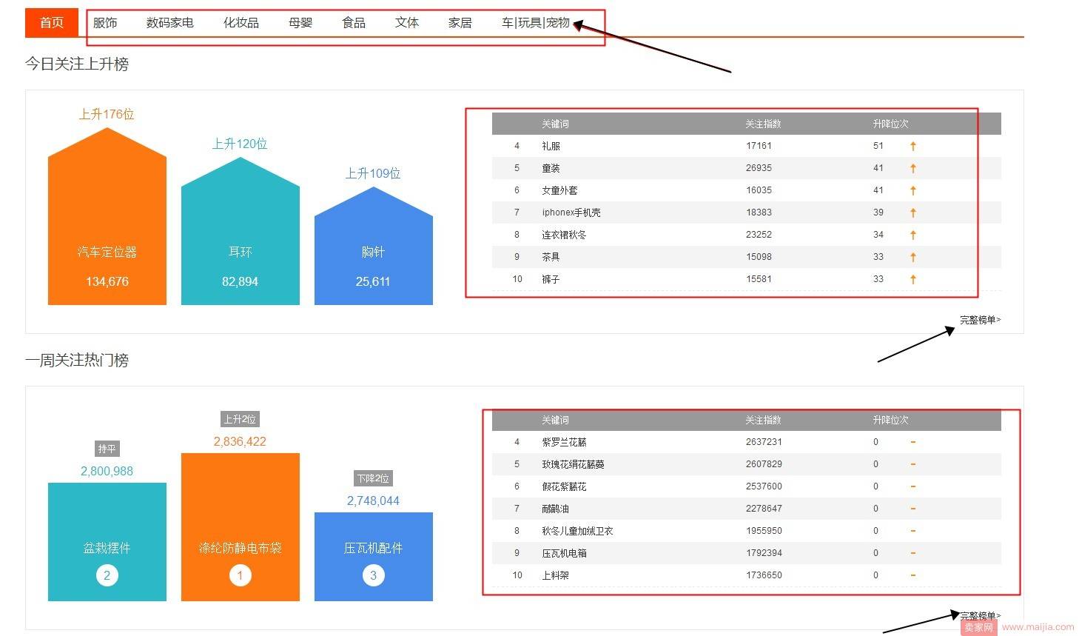Image resolution: width=1079 pixels, height=636 pixels.
Task: Click rank badge 2 on 盆栽摆件
Action: click(x=107, y=575)
